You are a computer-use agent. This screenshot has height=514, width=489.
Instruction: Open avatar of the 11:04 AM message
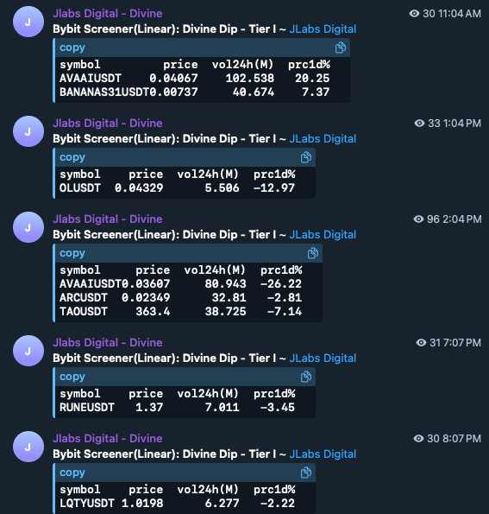28,22
